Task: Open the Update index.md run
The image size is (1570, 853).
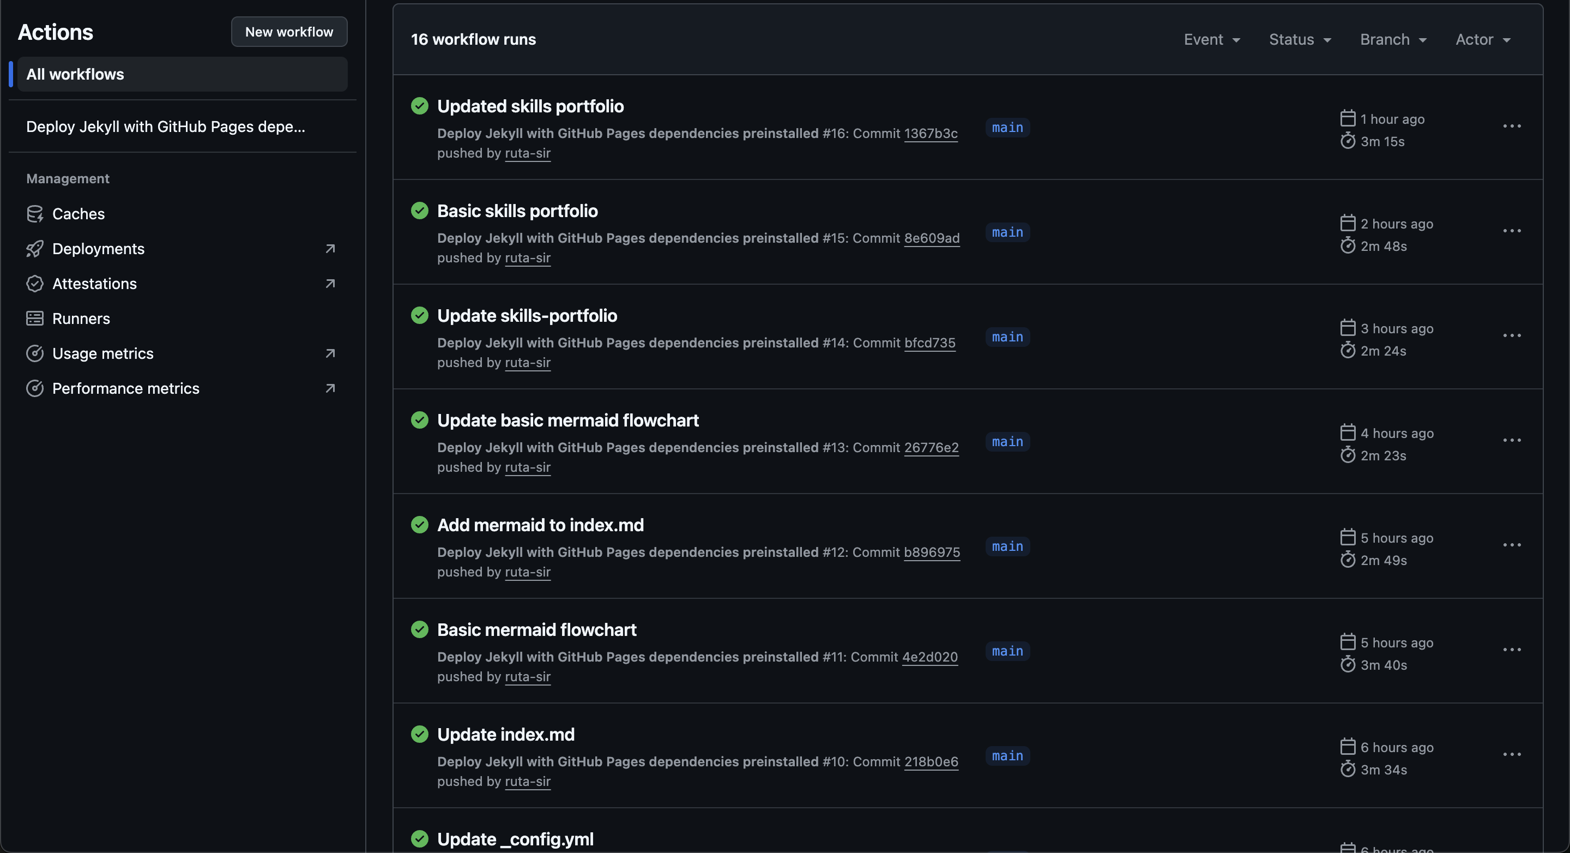Action: point(506,734)
